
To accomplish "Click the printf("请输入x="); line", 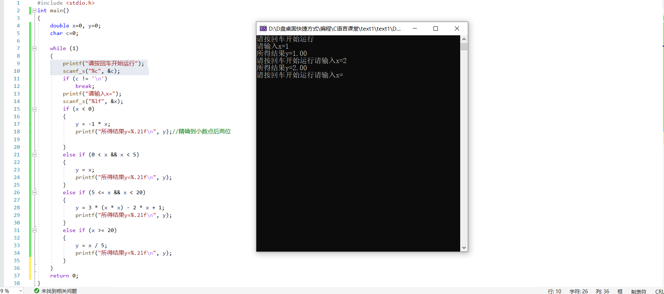I will pos(92,94).
